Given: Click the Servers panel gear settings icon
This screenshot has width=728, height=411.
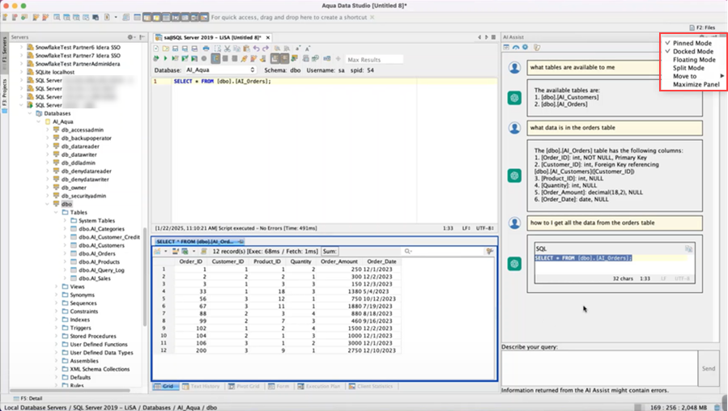Looking at the screenshot, I should (130, 37).
